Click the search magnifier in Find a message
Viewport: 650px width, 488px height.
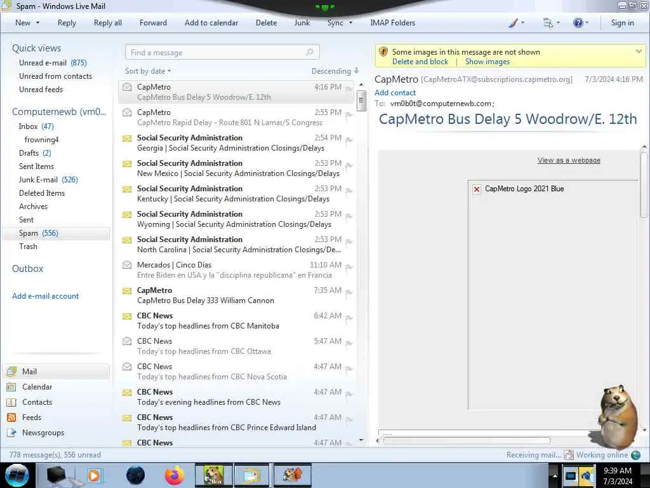[309, 52]
